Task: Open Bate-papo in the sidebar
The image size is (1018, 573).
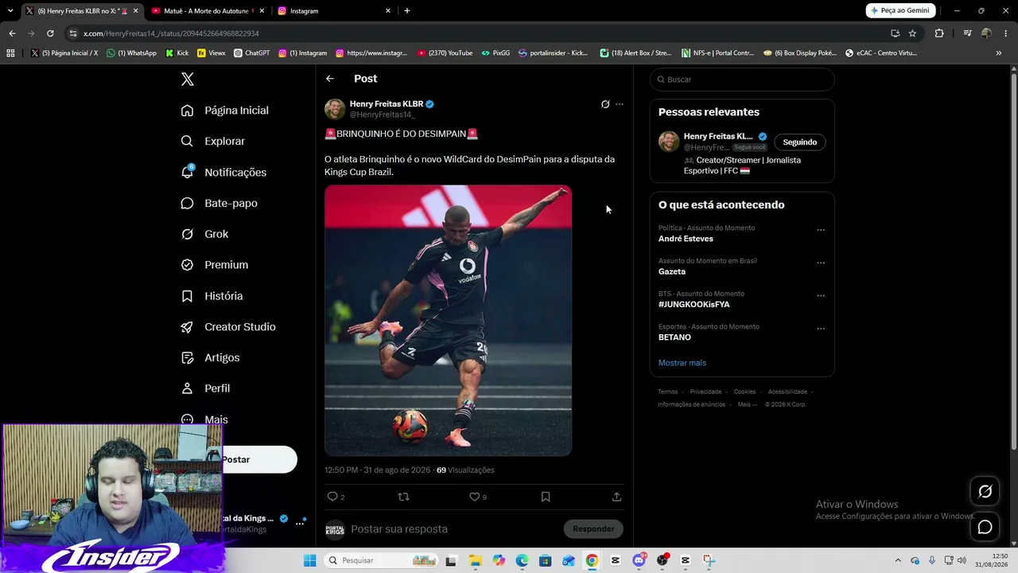Action: [220, 203]
